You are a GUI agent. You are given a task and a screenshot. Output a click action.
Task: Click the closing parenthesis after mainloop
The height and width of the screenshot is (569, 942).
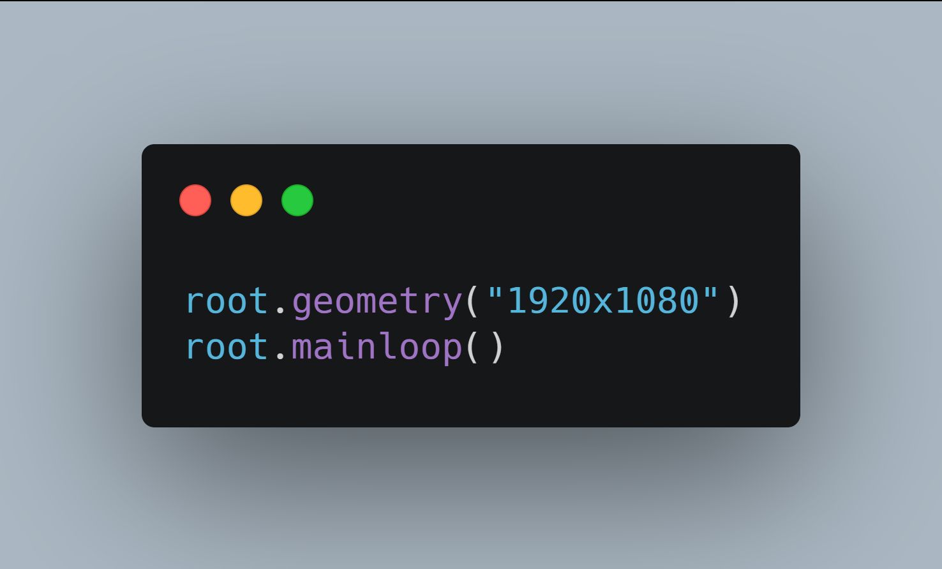pos(497,347)
